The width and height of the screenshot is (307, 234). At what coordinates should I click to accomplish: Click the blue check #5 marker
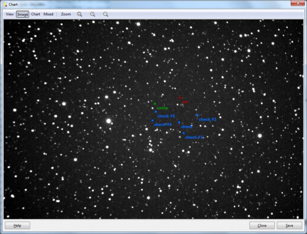(156, 112)
